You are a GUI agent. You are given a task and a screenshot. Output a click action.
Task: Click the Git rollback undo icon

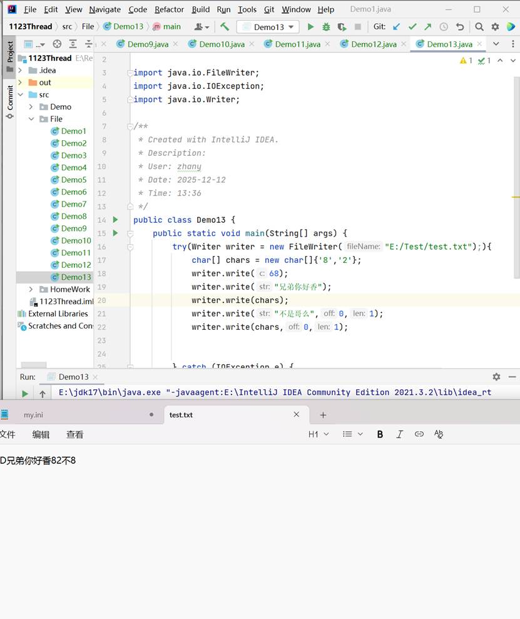pos(460,27)
